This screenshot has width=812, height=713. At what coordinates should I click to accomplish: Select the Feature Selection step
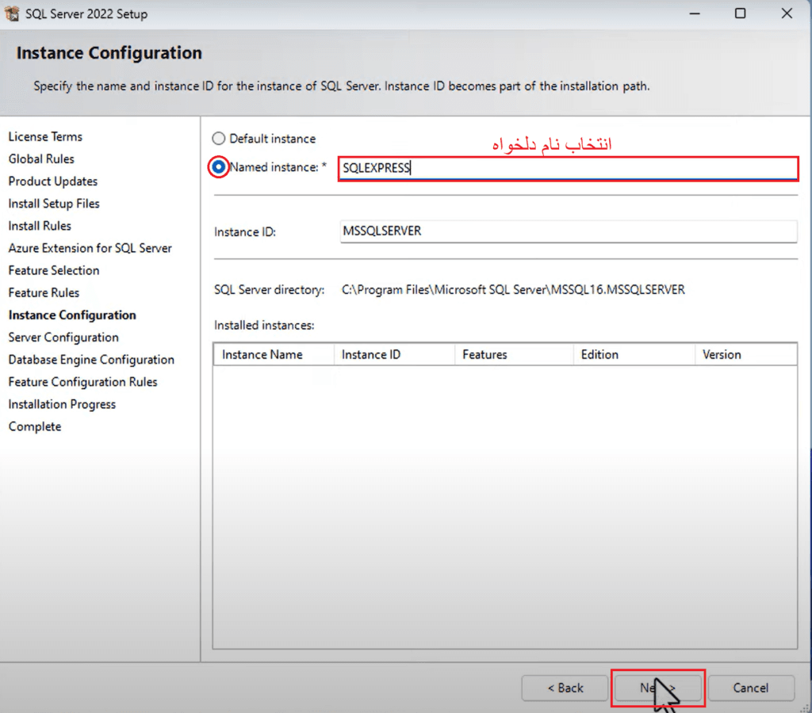pyautogui.click(x=53, y=269)
